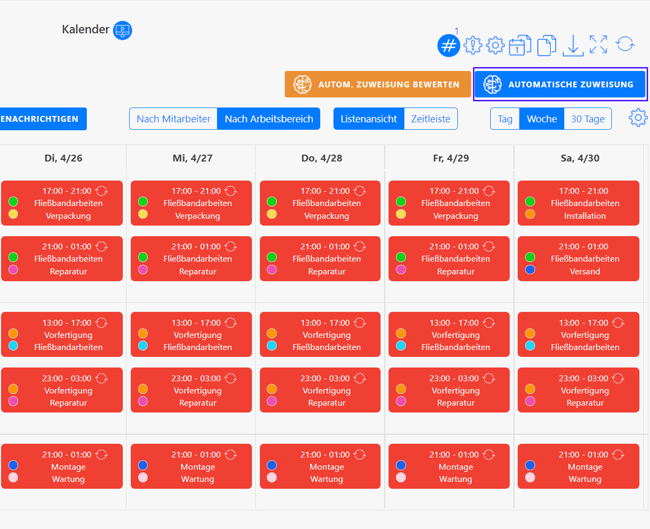Open the gear with exclamation mark icon

pyautogui.click(x=473, y=46)
